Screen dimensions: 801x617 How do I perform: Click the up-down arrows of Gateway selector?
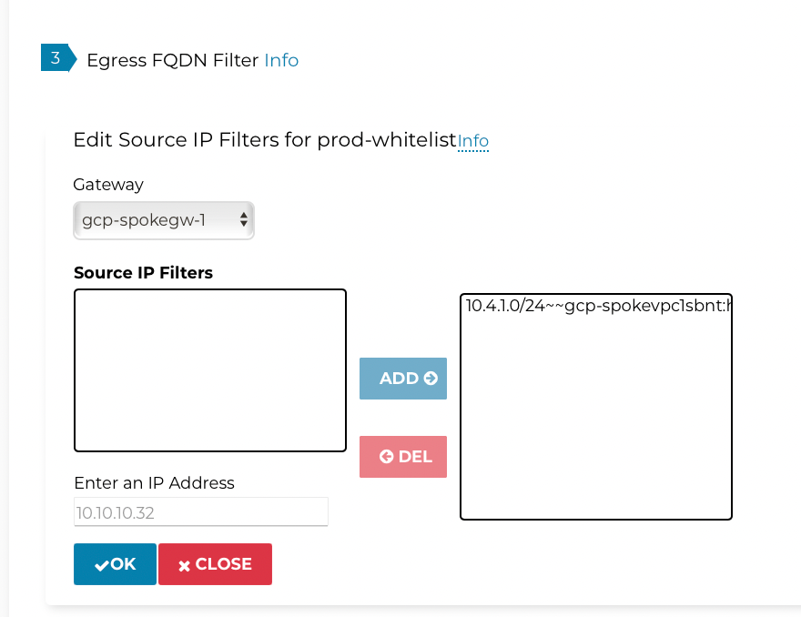[243, 220]
